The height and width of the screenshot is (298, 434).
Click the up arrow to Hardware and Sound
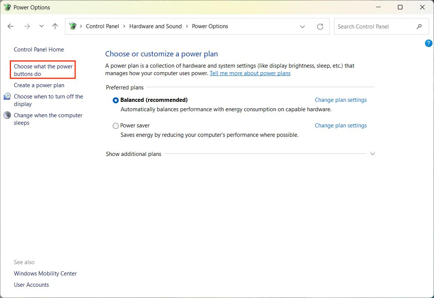pos(55,26)
